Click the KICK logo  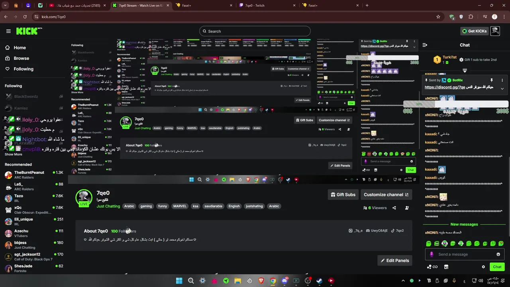tap(29, 31)
